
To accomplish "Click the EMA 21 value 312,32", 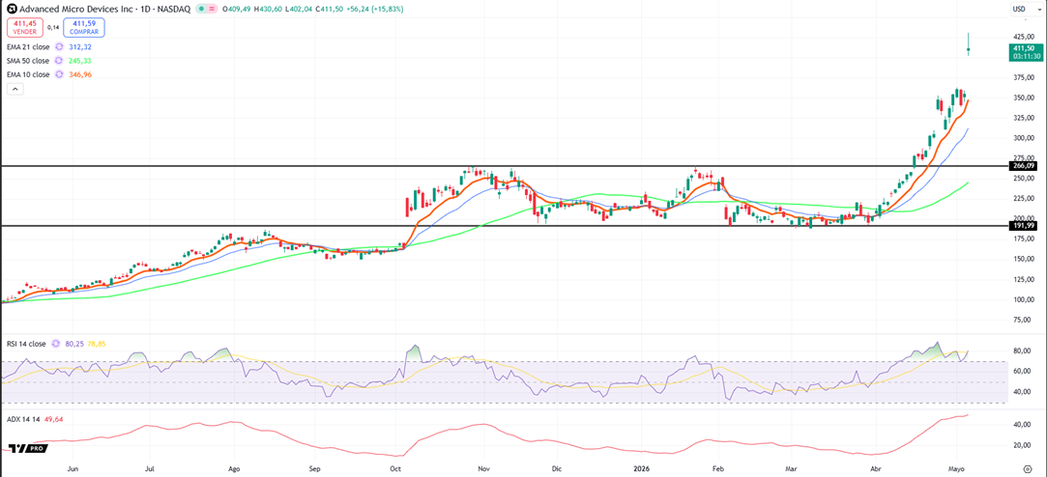I will coord(81,46).
